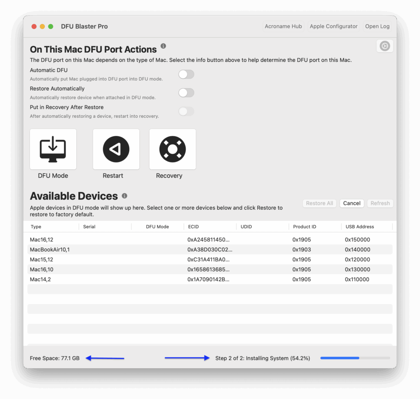Click the installation progress bar
This screenshot has width=420, height=399.
(355, 358)
